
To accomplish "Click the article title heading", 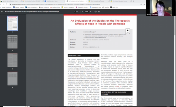I will [100, 22].
